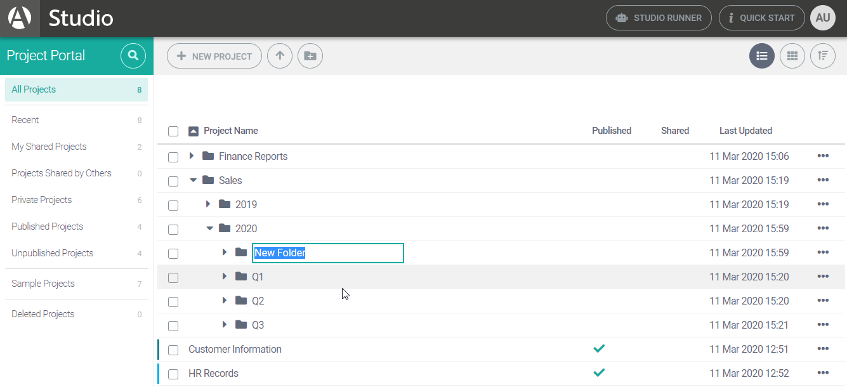Click the New Project button
Screen dimensions: 847x387
pos(214,56)
